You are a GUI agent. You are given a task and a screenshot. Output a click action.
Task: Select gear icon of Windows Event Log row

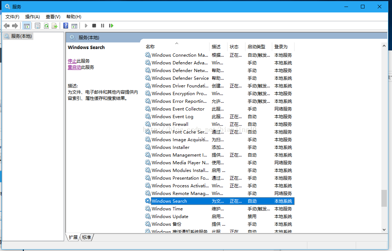point(148,116)
